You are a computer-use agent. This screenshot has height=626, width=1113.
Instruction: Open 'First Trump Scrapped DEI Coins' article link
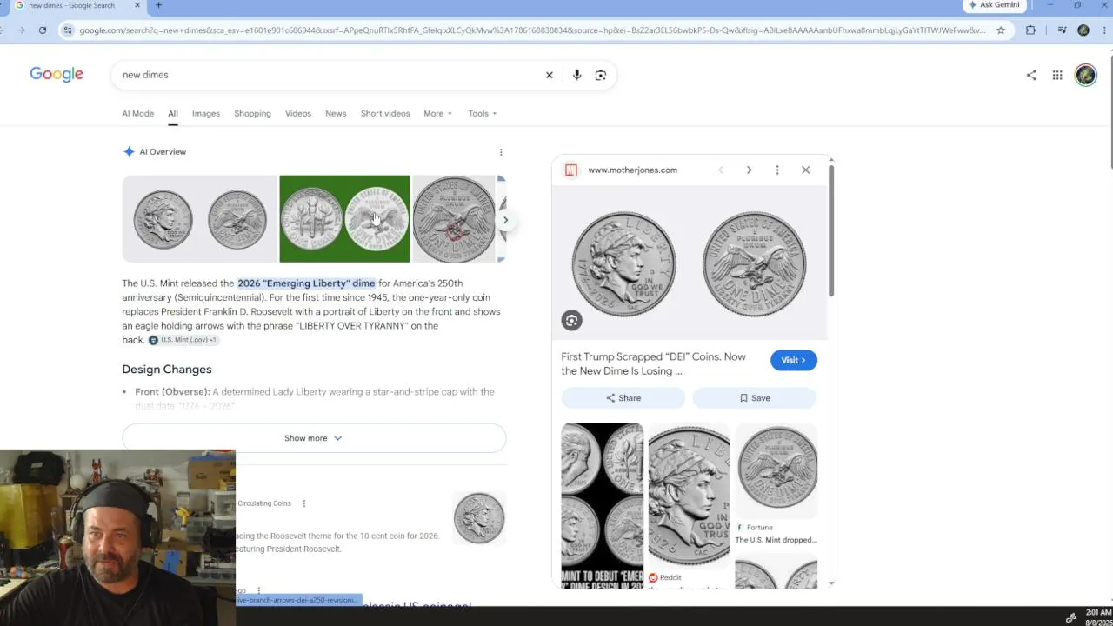pos(654,363)
